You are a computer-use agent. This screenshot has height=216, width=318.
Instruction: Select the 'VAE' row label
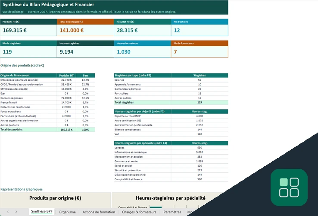pos(117,134)
